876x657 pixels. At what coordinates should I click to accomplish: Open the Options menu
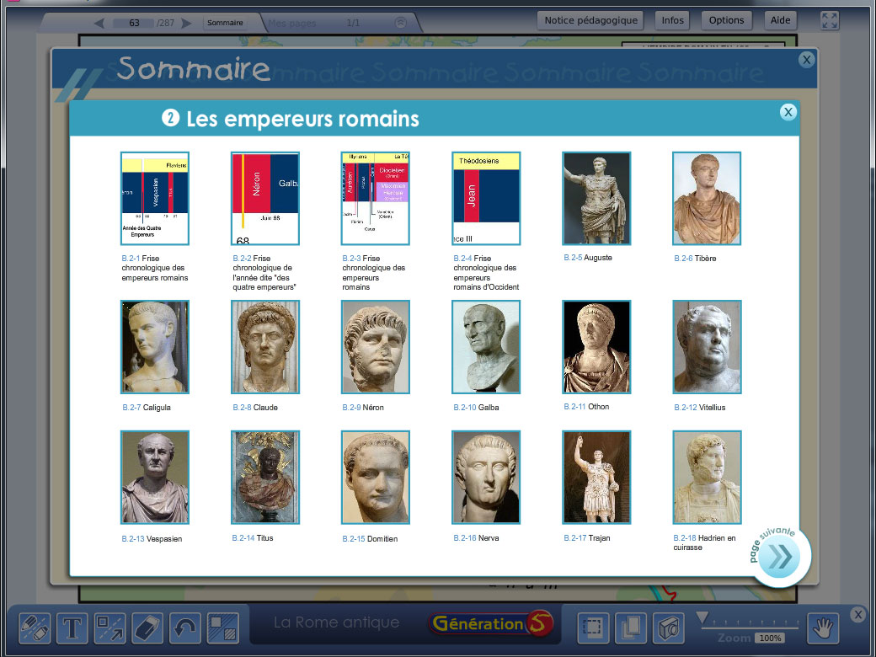tap(726, 19)
